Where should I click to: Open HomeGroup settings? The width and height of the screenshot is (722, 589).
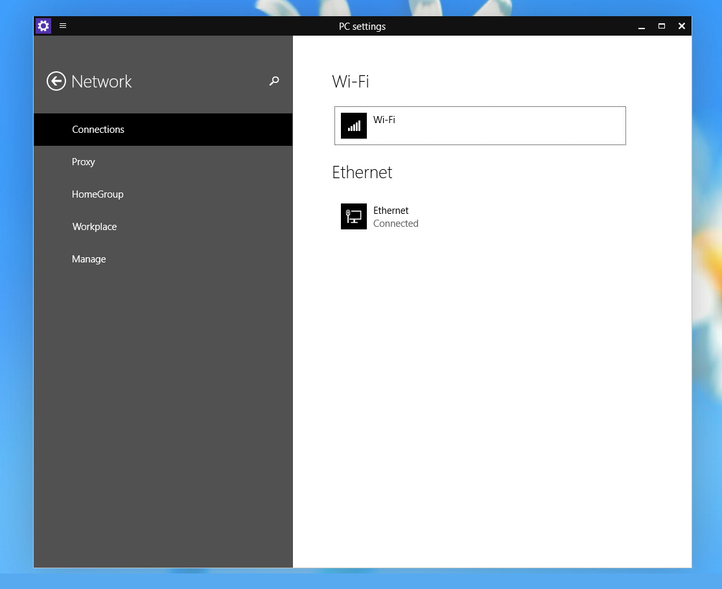(98, 194)
